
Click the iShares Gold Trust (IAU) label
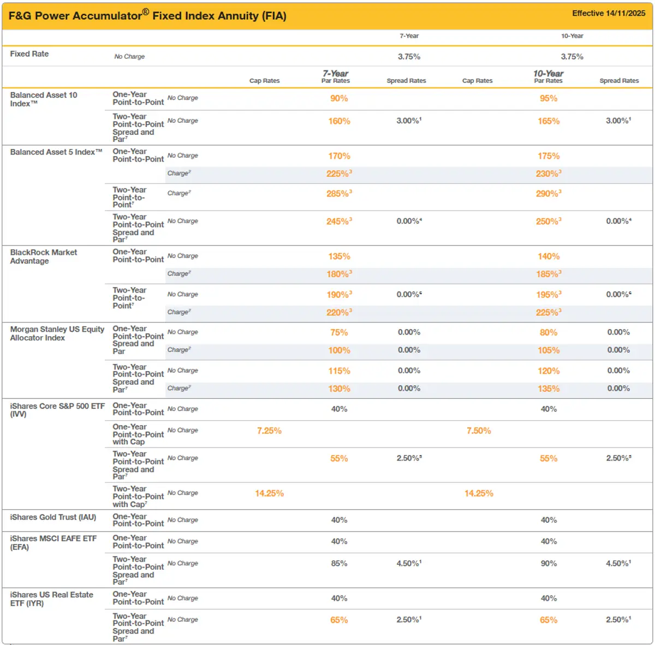click(x=53, y=517)
